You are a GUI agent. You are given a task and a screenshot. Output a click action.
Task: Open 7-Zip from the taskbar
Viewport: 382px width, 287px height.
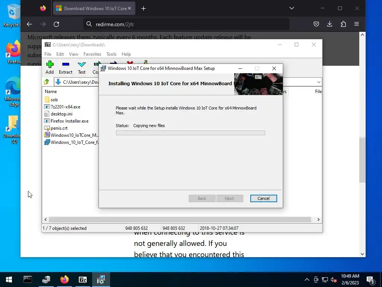pyautogui.click(x=82, y=280)
